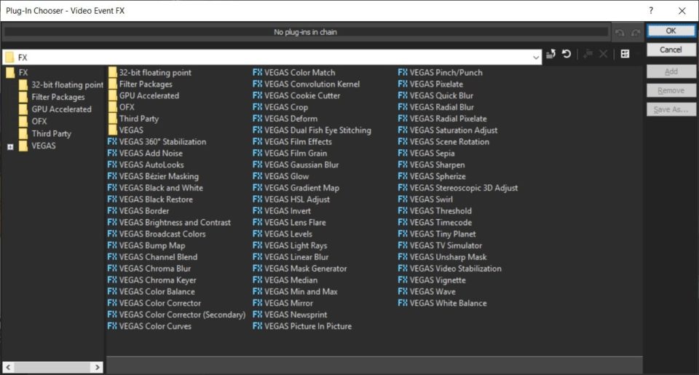Select VEGAS Color Match plug-in
699x375 pixels.
[294, 73]
